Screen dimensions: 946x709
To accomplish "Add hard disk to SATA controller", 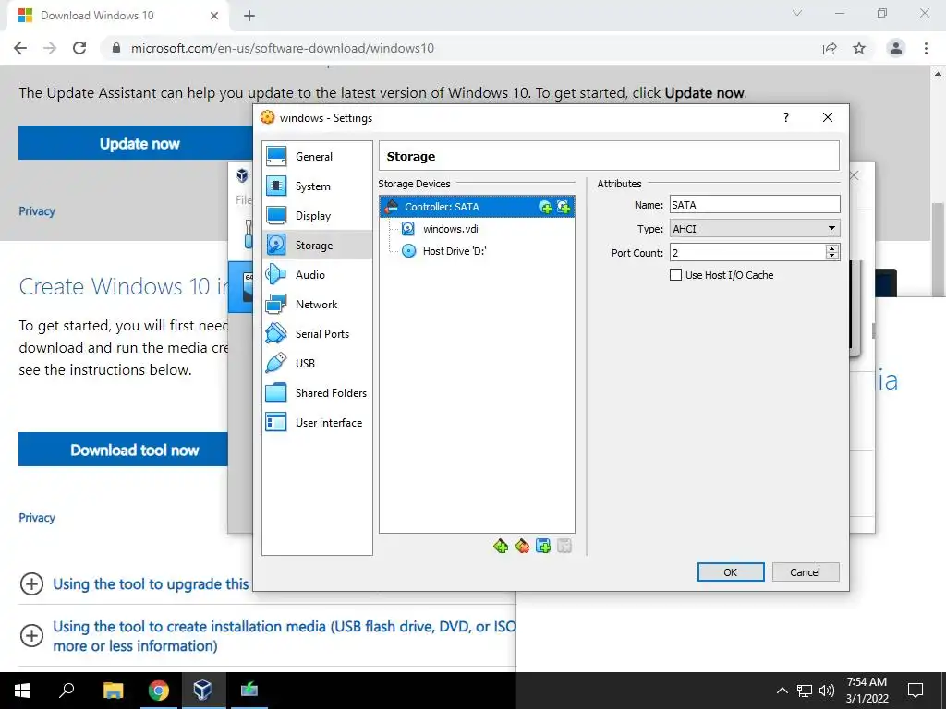I will pos(564,208).
